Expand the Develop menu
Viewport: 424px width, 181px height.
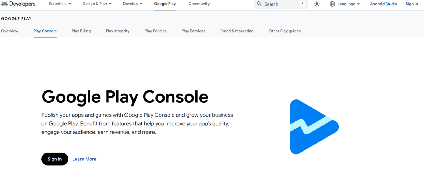point(132,4)
